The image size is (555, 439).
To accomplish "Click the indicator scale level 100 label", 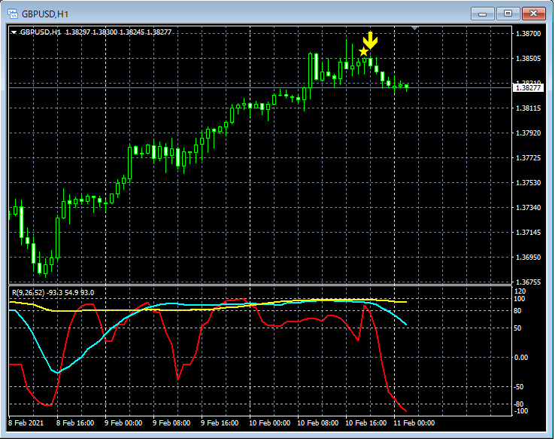I will (x=521, y=300).
